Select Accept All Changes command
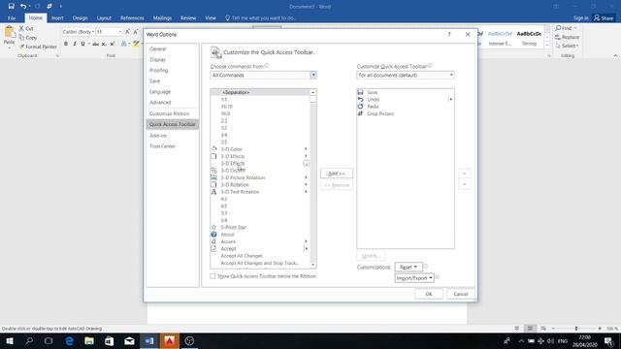Screen dimensions: 621x349 259,256
